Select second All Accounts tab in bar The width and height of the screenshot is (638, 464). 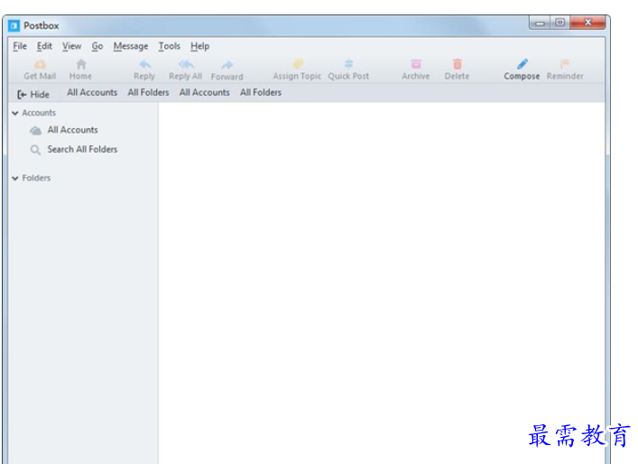click(204, 92)
